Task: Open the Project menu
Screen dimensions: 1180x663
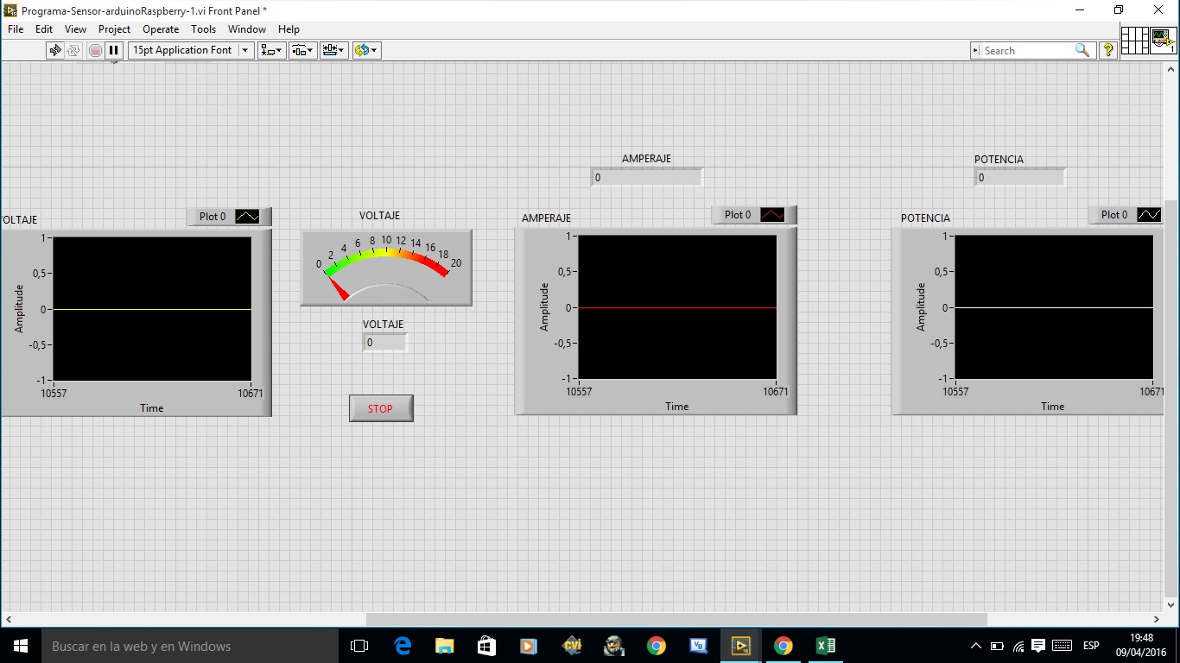Action: [x=114, y=29]
